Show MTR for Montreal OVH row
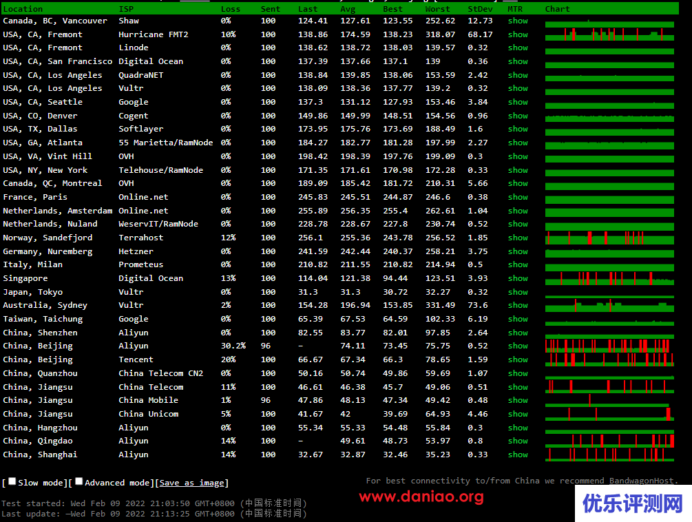The height and width of the screenshot is (522, 692). [x=518, y=183]
